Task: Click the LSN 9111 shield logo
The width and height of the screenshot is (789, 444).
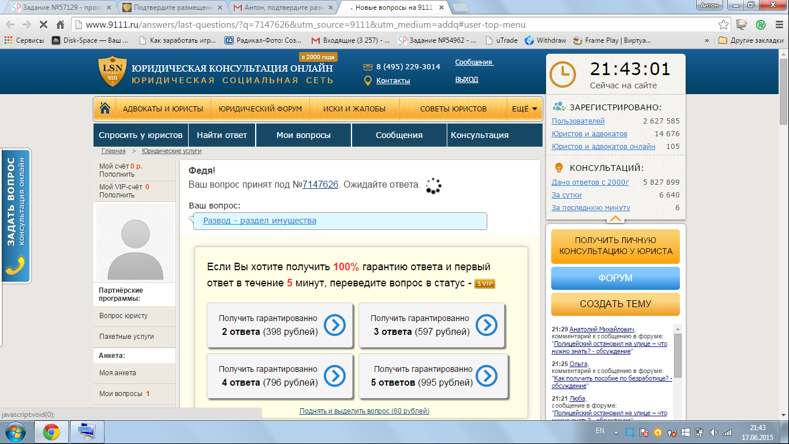Action: click(111, 71)
